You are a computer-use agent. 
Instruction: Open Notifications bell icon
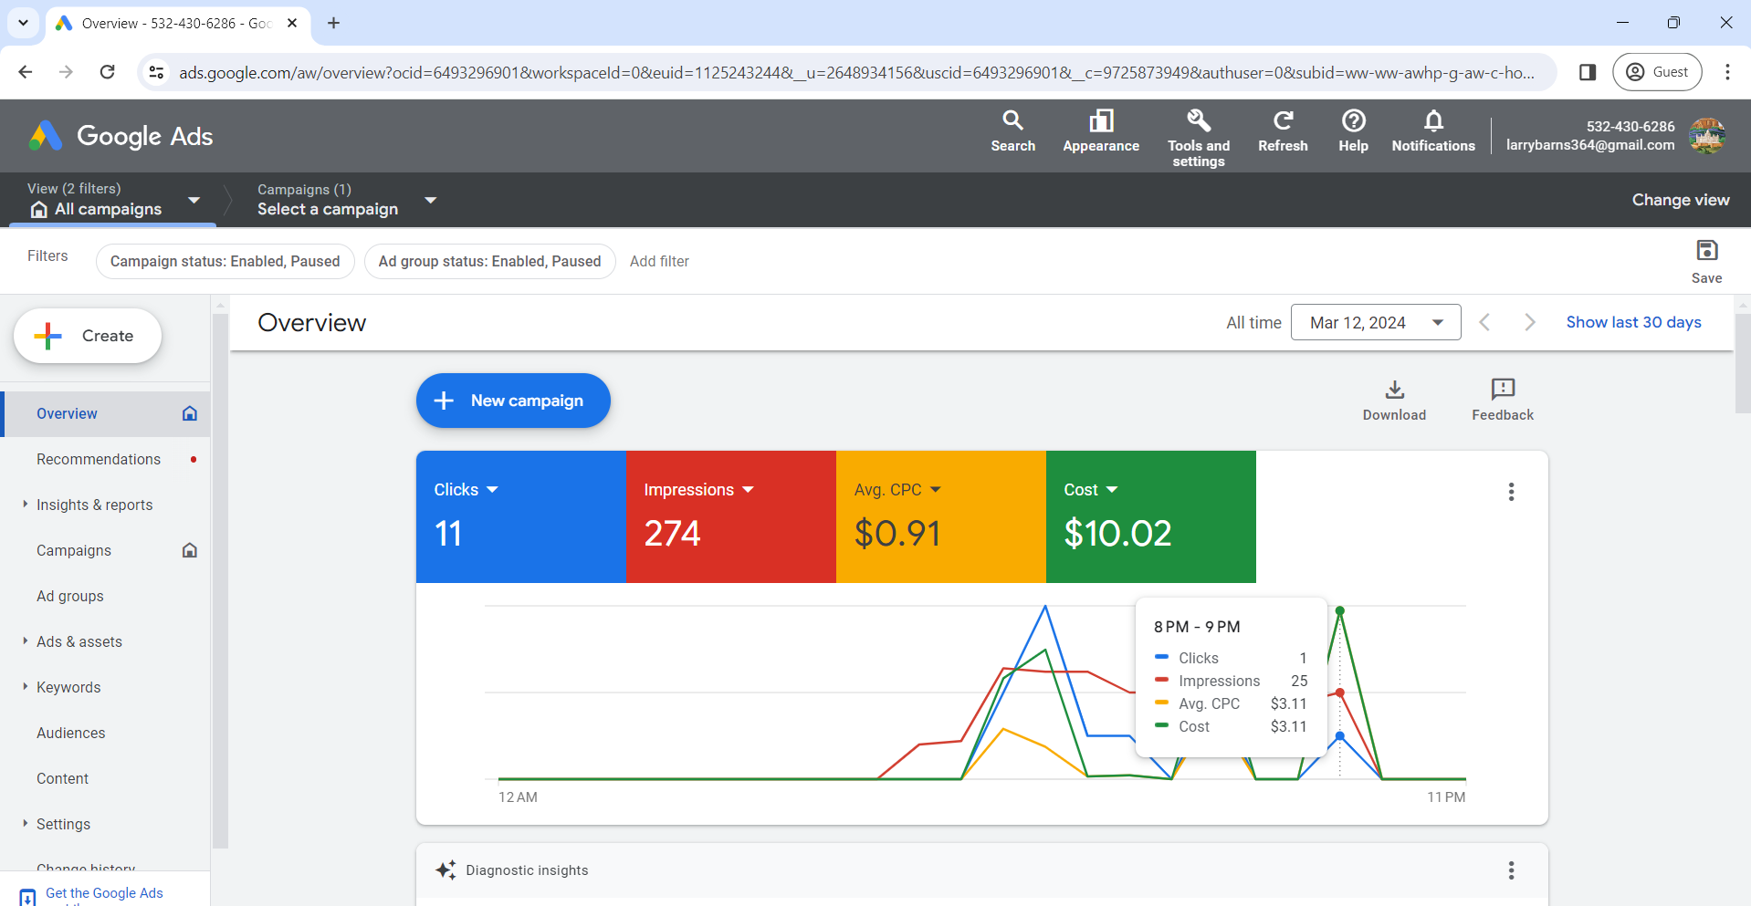point(1433,120)
